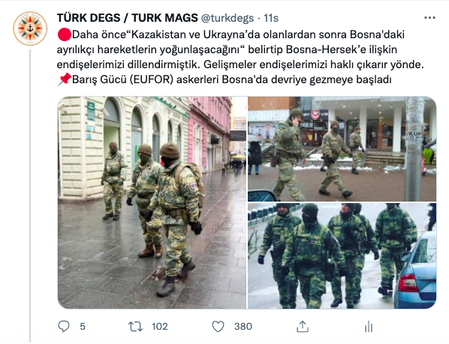The image size is (449, 344).
Task: Click the thread line below the avatar
Action: tap(30, 196)
